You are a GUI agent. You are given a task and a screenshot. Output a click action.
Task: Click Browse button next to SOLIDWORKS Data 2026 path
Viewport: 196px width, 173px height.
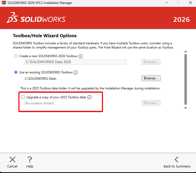click(x=151, y=62)
